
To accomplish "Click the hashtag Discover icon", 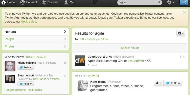I will [44, 2].
